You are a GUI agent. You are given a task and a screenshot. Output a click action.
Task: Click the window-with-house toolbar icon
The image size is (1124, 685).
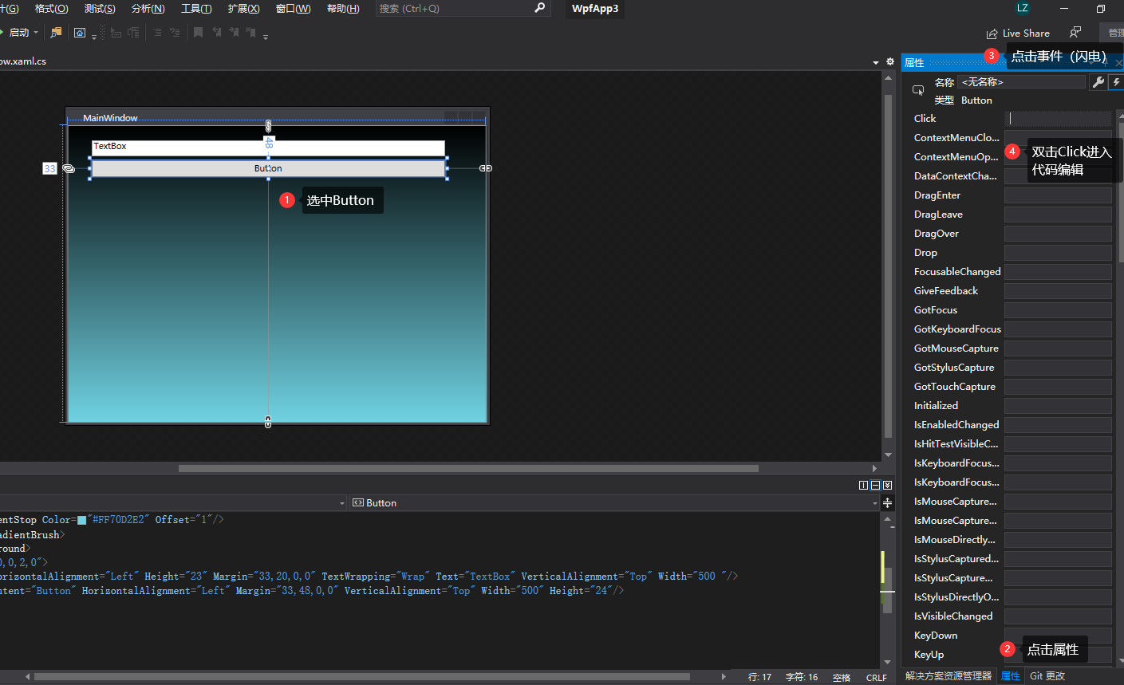[80, 33]
